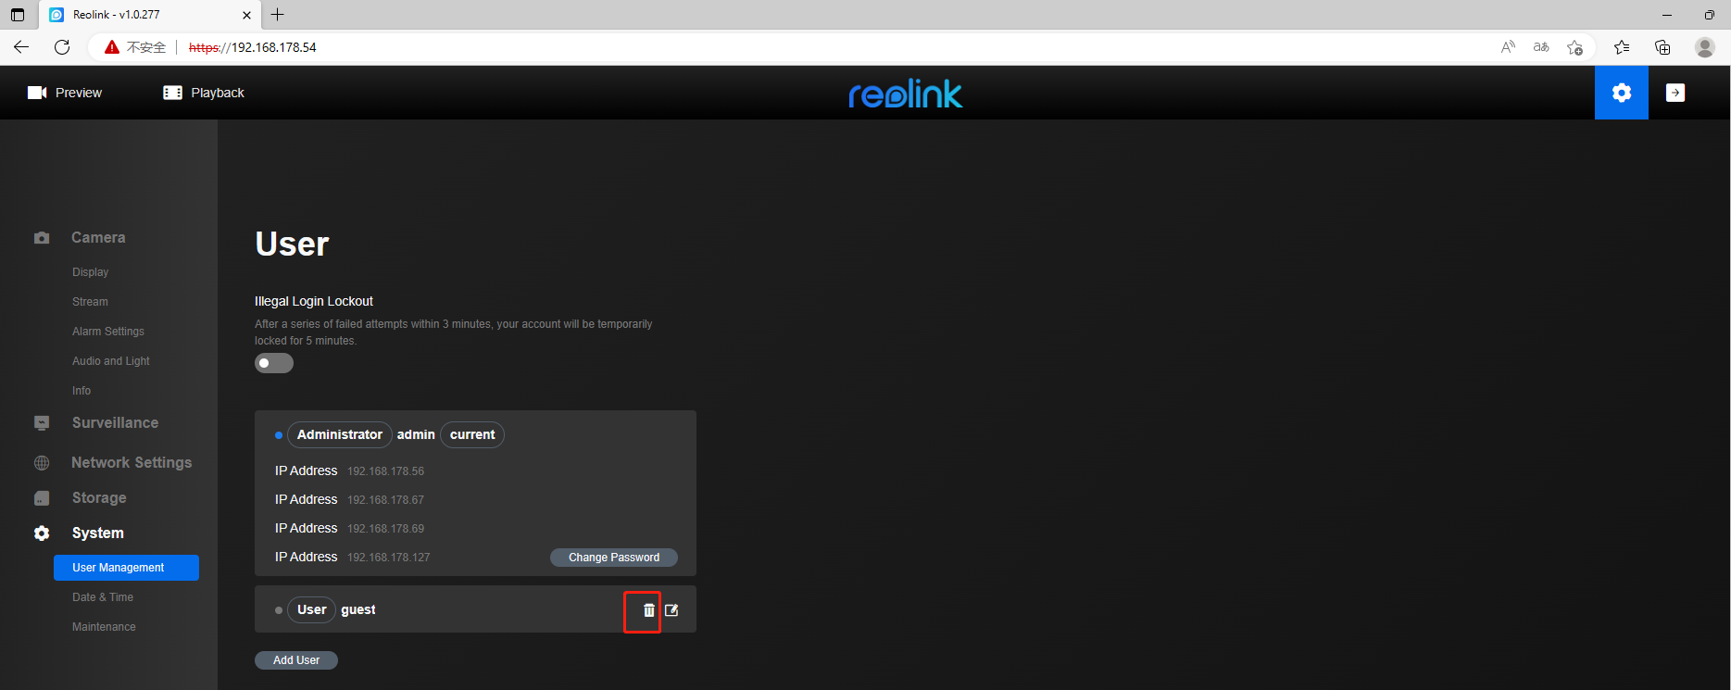This screenshot has width=1731, height=690.
Task: Click the browser address bar URL
Action: point(253,47)
